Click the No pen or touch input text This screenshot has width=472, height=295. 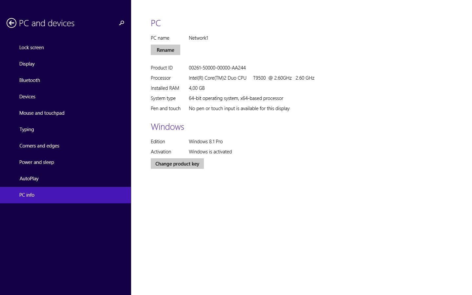[239, 108]
